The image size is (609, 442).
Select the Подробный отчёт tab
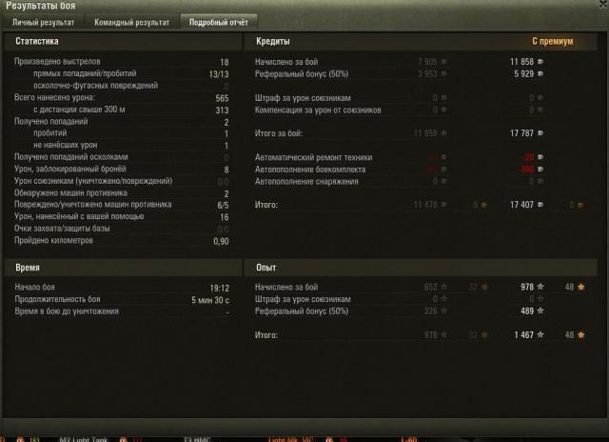(219, 22)
